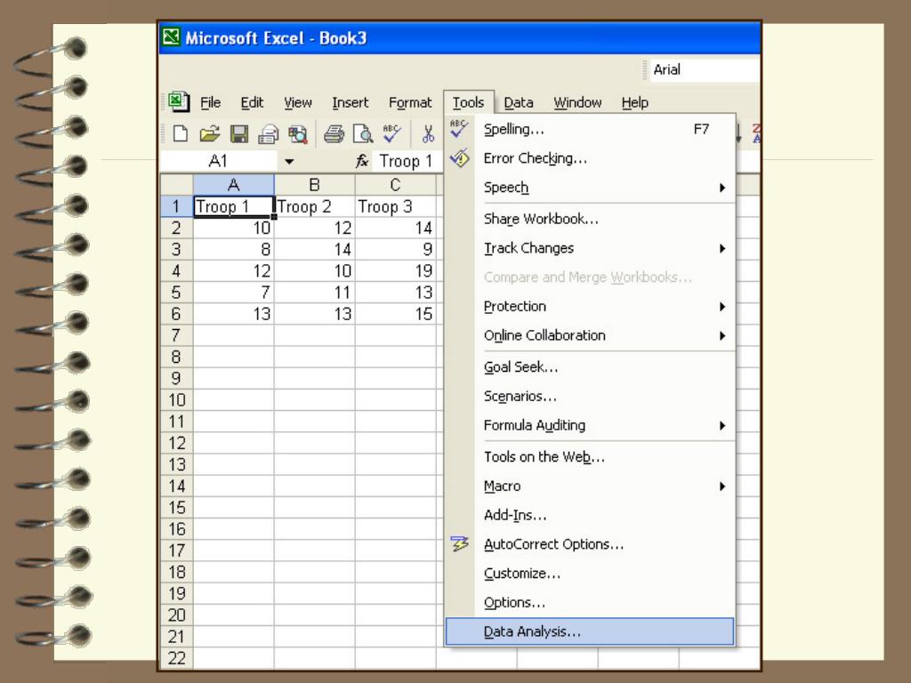Image resolution: width=911 pixels, height=683 pixels.
Task: Select cell with value 11
Action: pos(314,292)
